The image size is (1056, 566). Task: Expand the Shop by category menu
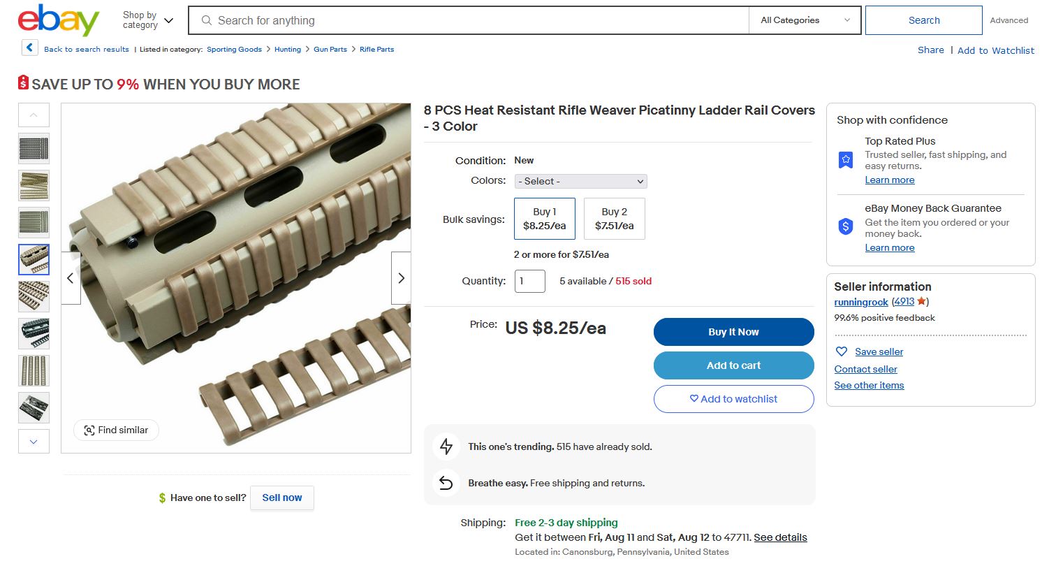coord(148,20)
